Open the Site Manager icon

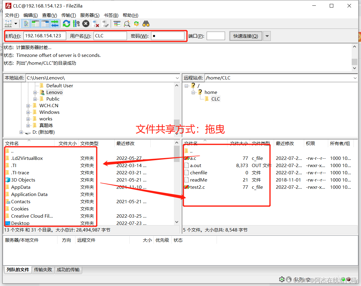[8, 23]
